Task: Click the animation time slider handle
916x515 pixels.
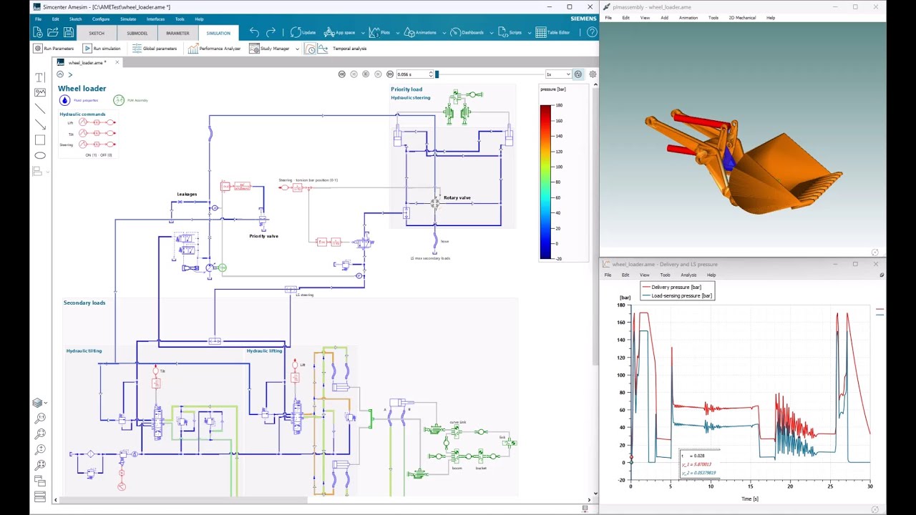Action: coord(437,74)
